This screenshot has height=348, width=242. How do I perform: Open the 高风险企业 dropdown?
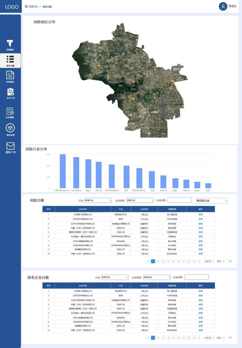click(x=211, y=201)
